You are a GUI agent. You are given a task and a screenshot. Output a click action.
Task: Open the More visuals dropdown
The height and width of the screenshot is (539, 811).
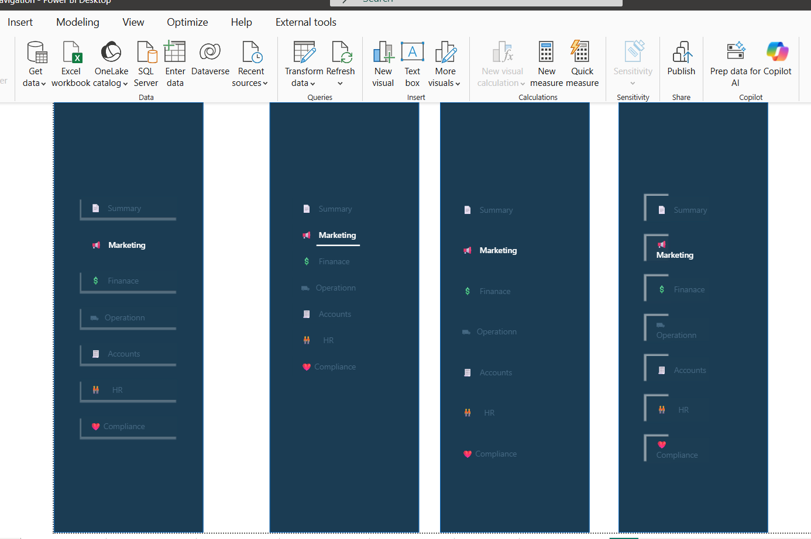(445, 83)
